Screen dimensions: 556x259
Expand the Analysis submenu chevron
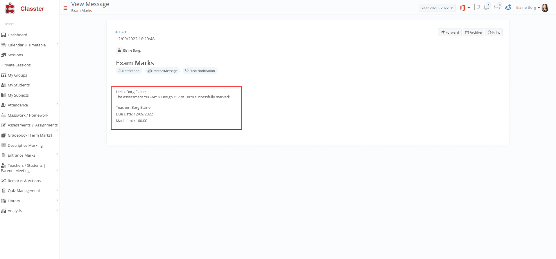57,210
